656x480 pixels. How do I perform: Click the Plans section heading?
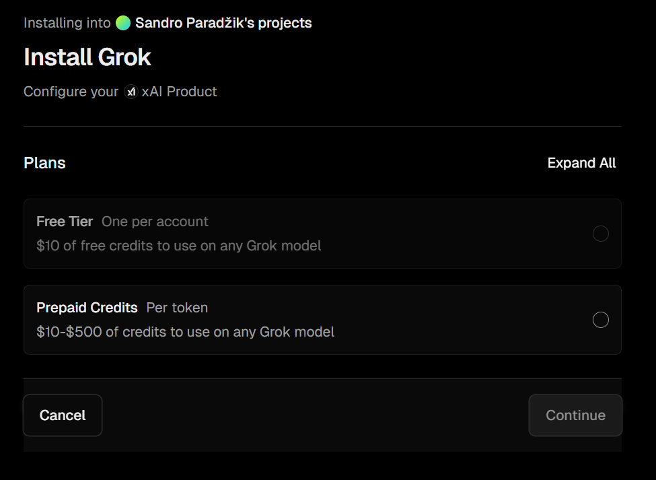(x=45, y=163)
